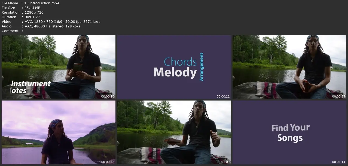The width and height of the screenshot is (348, 166).
Task: Click the file name 1 - Introduction.mp4
Action: point(42,3)
